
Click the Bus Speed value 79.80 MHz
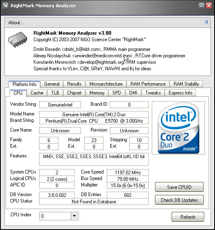[x=128, y=179]
